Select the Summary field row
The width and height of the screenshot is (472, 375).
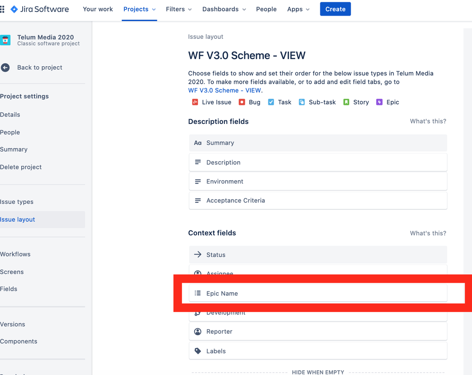[318, 143]
